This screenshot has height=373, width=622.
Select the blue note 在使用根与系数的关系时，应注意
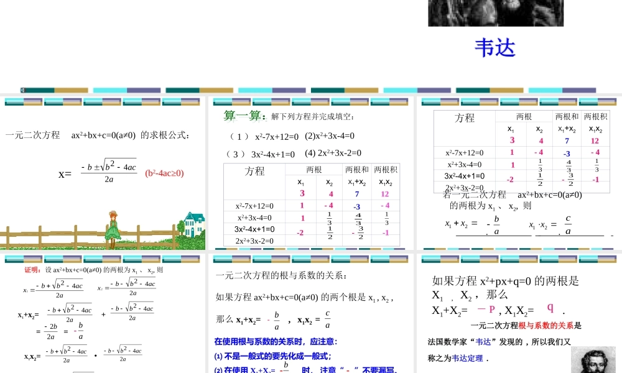[x=276, y=341]
